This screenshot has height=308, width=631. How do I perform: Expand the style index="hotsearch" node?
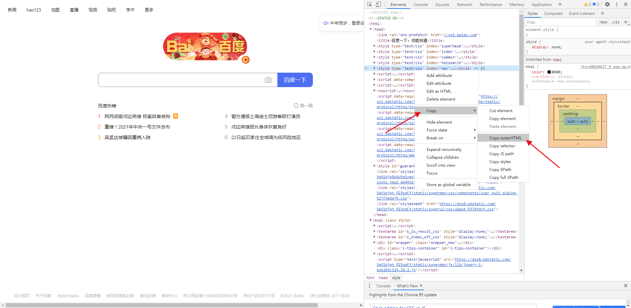(374, 63)
